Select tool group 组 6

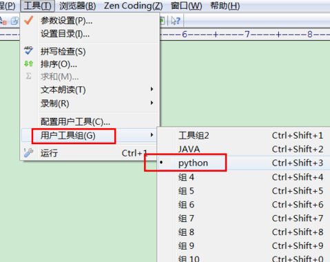pyautogui.click(x=244, y=205)
